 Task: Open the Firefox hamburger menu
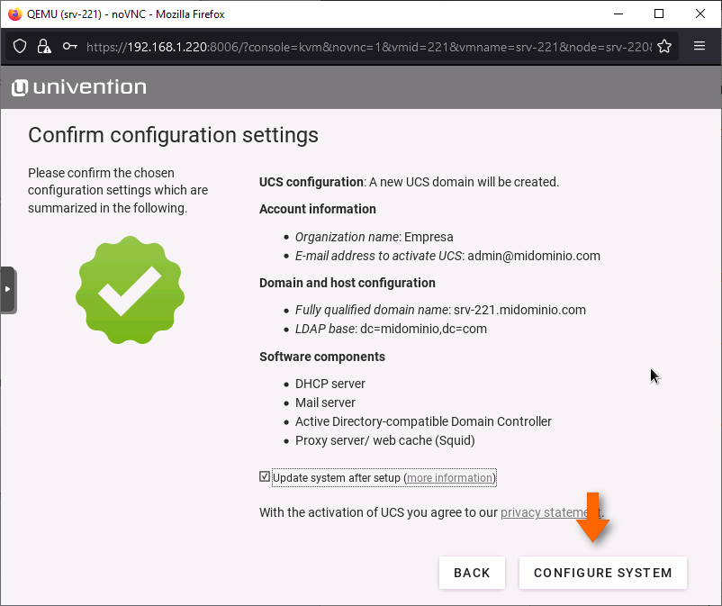pos(699,46)
